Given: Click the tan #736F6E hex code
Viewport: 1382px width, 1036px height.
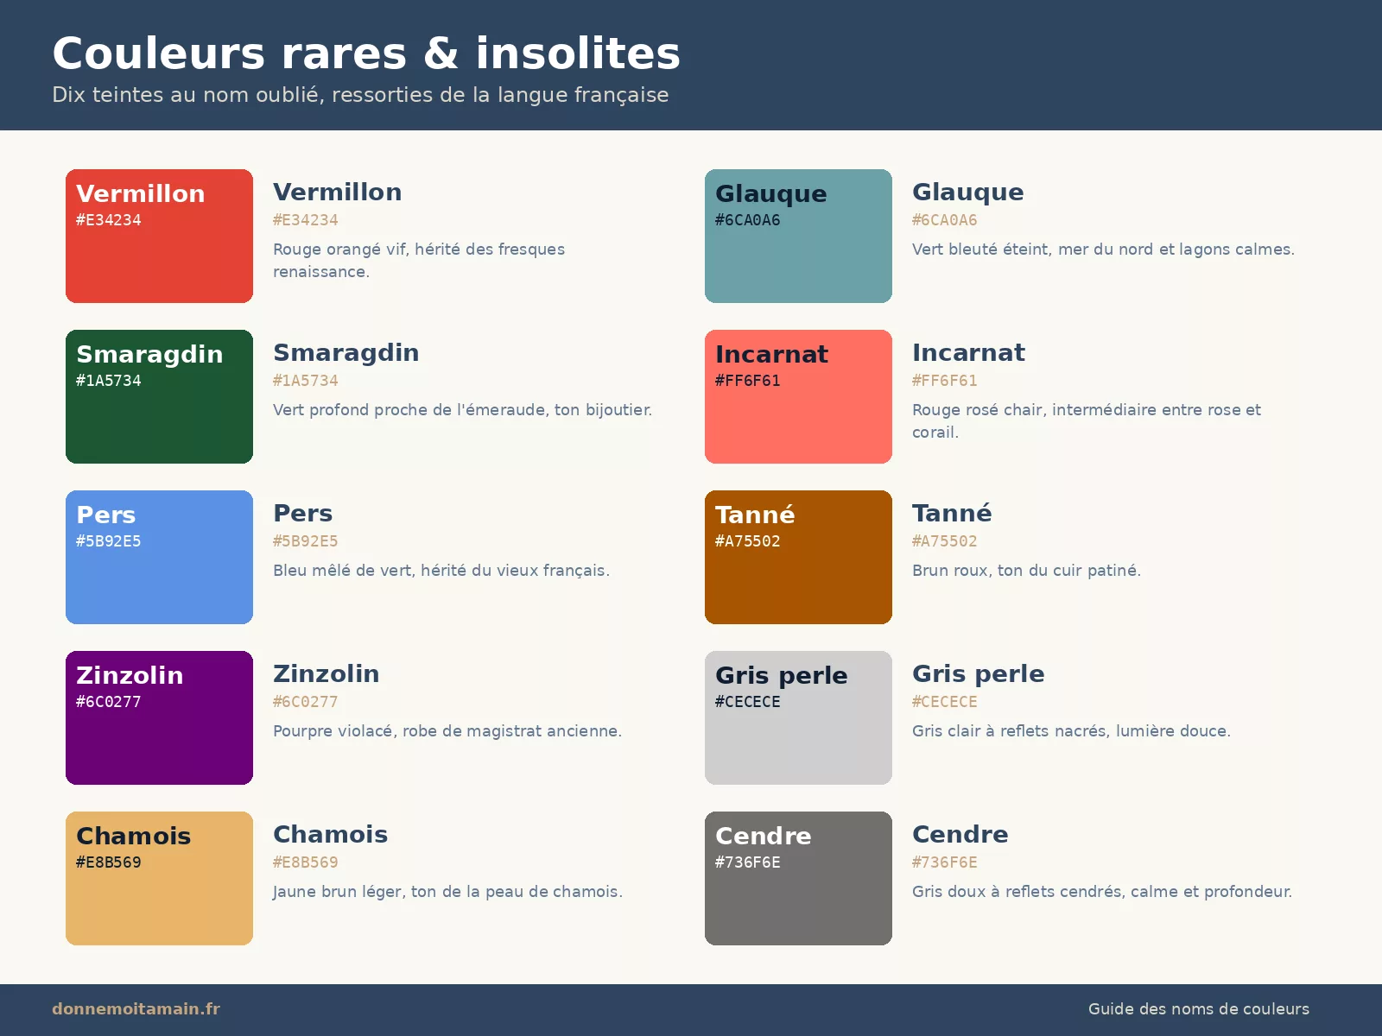Looking at the screenshot, I should pyautogui.click(x=945, y=862).
